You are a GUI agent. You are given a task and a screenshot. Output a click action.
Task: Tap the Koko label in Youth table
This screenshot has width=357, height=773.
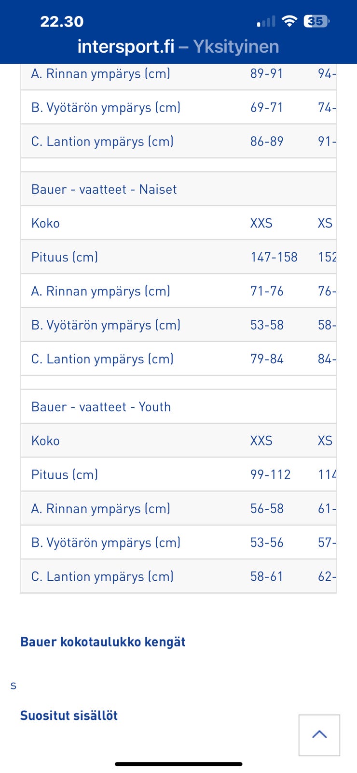[45, 440]
